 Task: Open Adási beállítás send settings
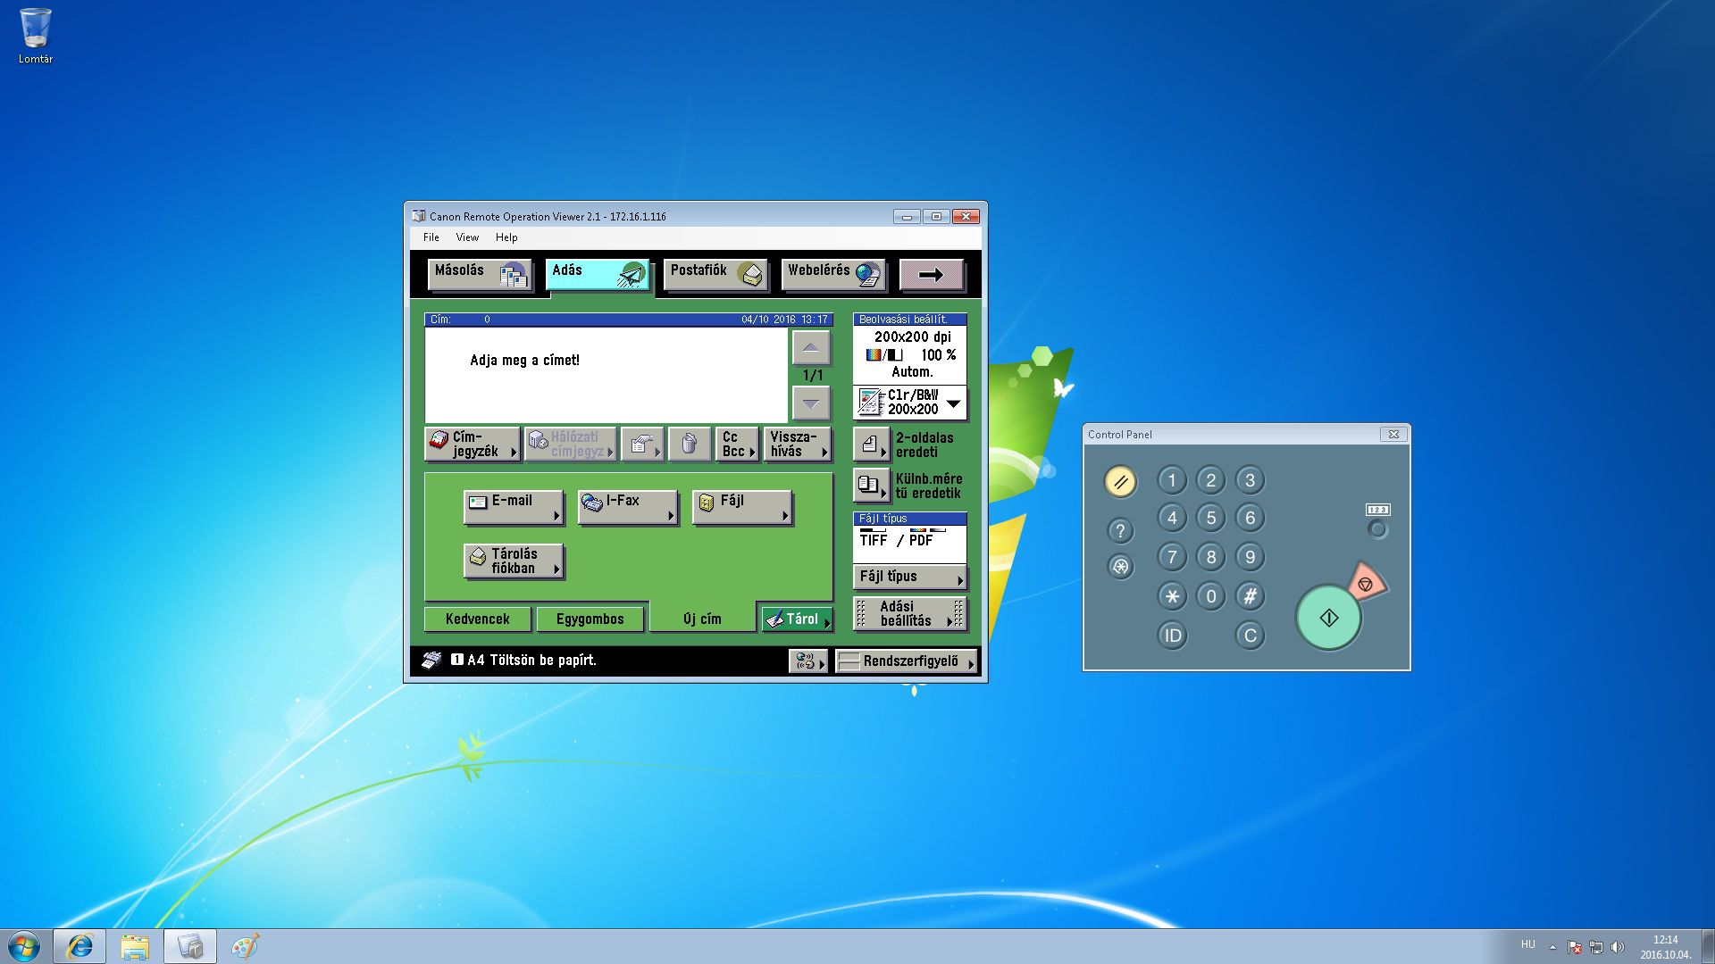910,613
